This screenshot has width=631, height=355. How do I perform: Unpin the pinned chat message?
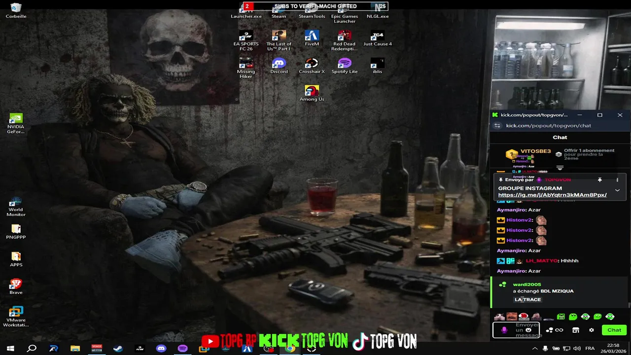pos(600,180)
